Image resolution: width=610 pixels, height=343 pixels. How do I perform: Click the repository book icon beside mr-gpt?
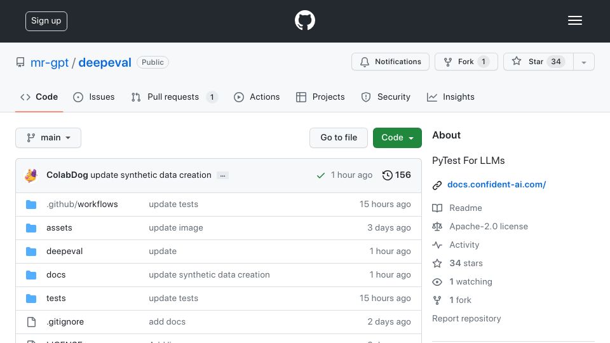tap(20, 62)
